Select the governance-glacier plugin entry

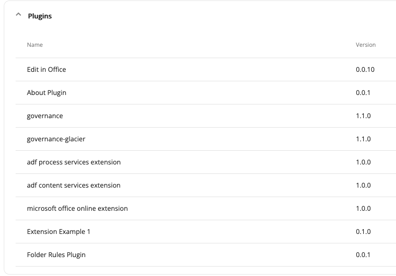55,139
